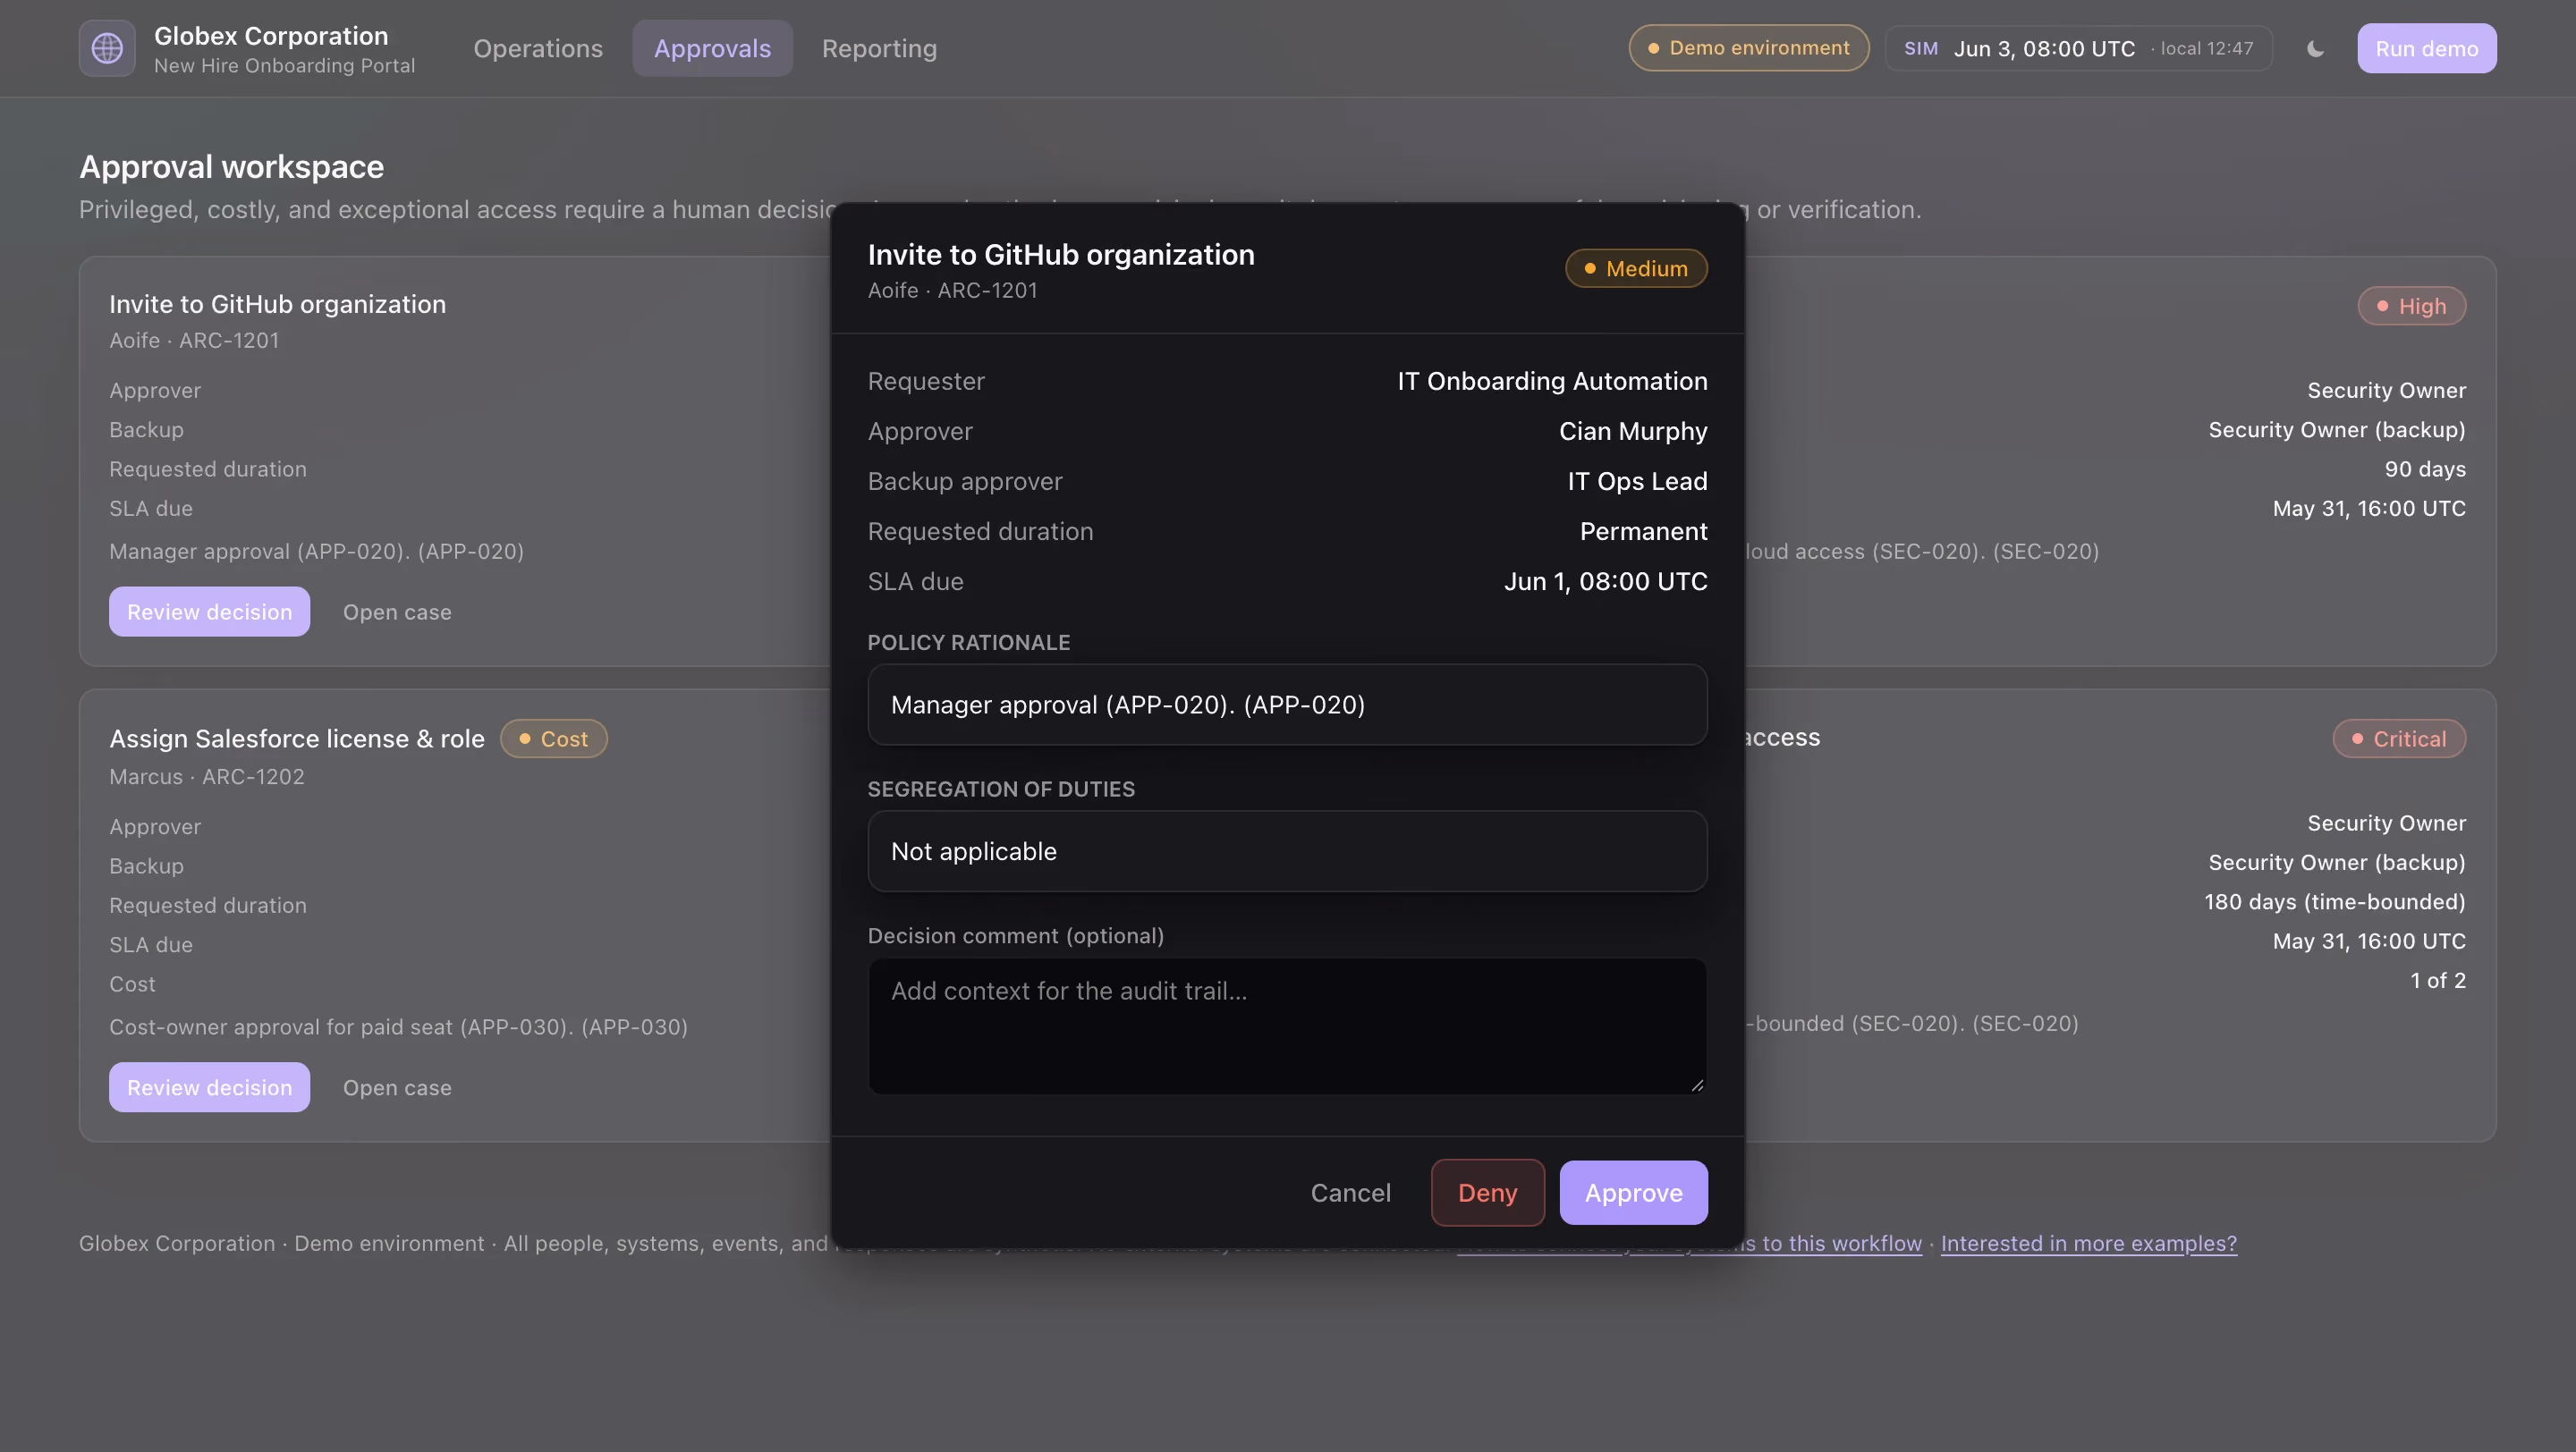Click the Demo environment badge
This screenshot has height=1452, width=2576.
1748,48
